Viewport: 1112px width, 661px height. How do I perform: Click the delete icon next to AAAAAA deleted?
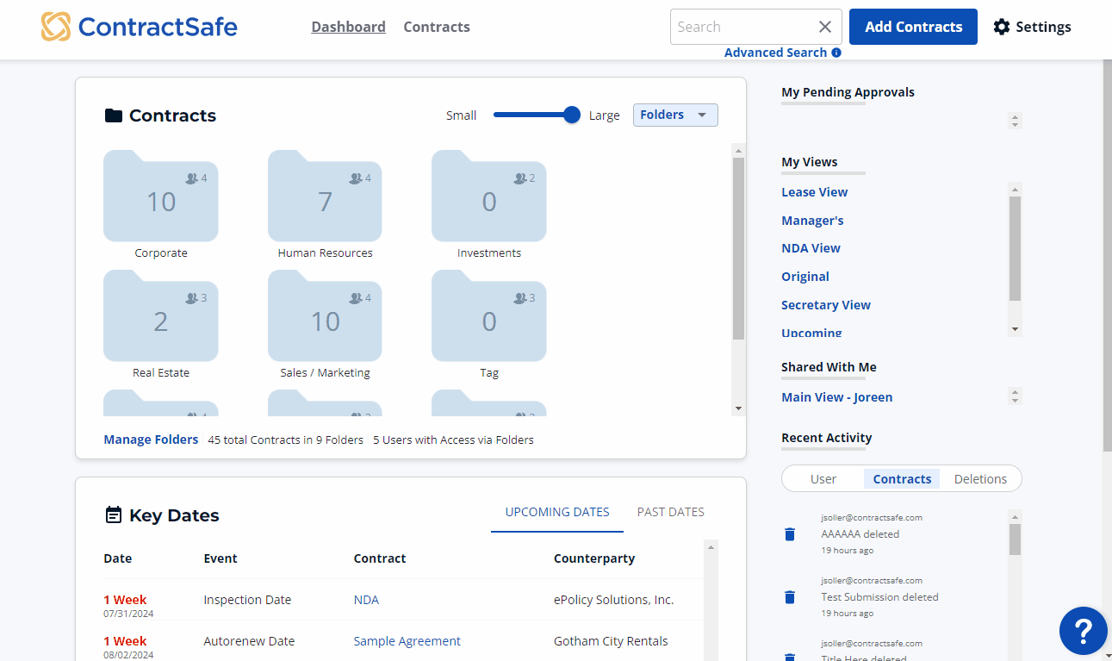(789, 534)
